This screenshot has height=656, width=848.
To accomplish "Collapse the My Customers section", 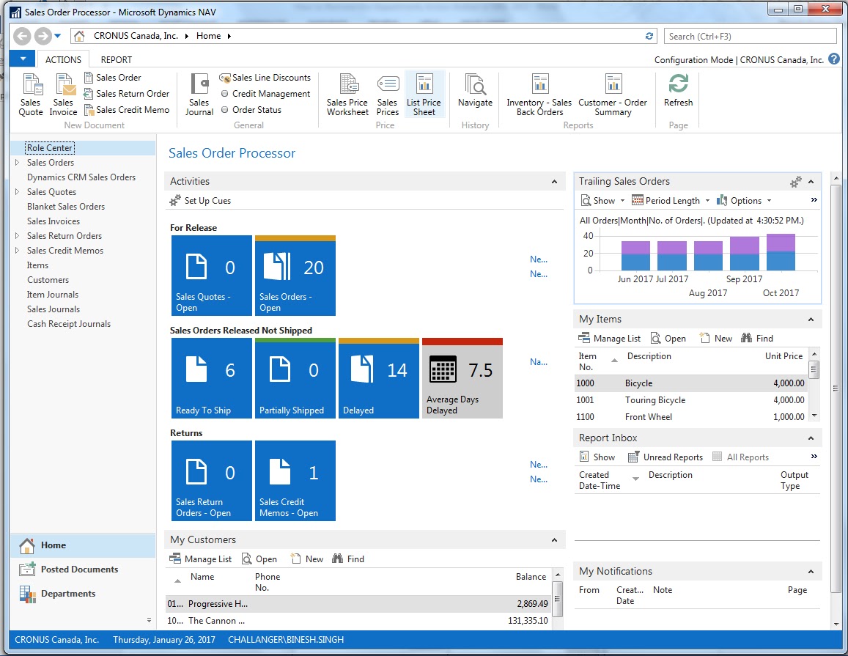I will 554,539.
